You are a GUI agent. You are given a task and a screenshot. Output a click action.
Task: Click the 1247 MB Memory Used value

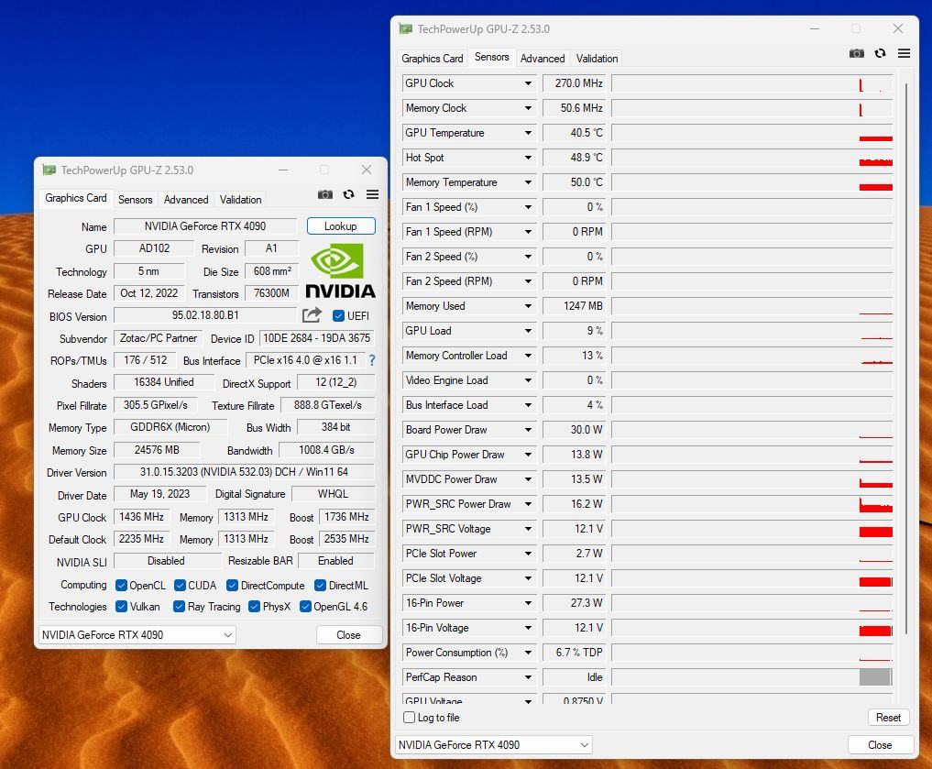(575, 306)
